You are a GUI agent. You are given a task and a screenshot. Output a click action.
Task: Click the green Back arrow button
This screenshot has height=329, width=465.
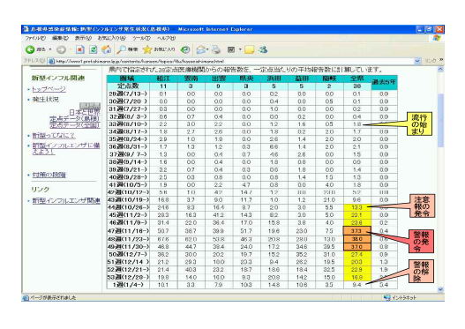pos(30,49)
